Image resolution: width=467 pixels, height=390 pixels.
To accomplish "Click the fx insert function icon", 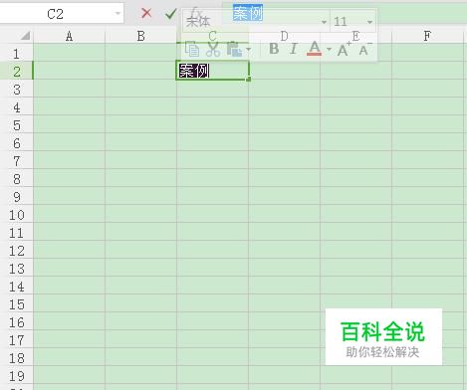I will coord(196,12).
